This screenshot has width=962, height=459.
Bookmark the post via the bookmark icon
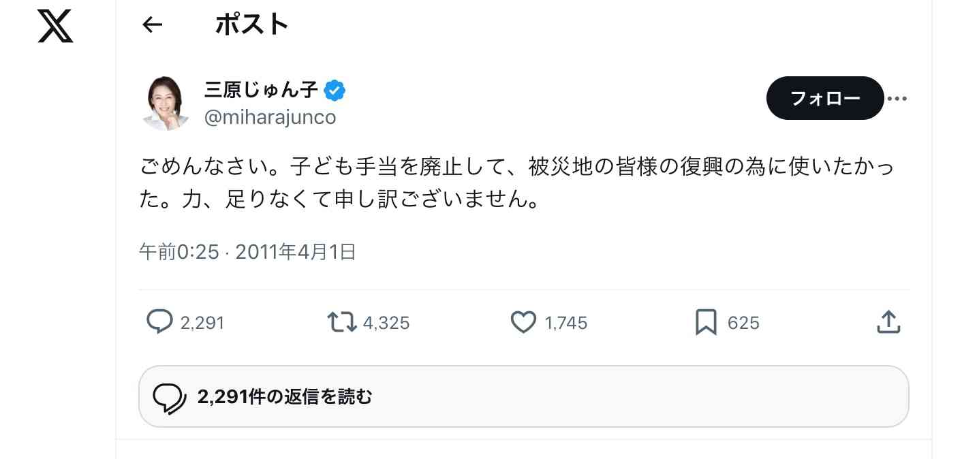point(705,322)
